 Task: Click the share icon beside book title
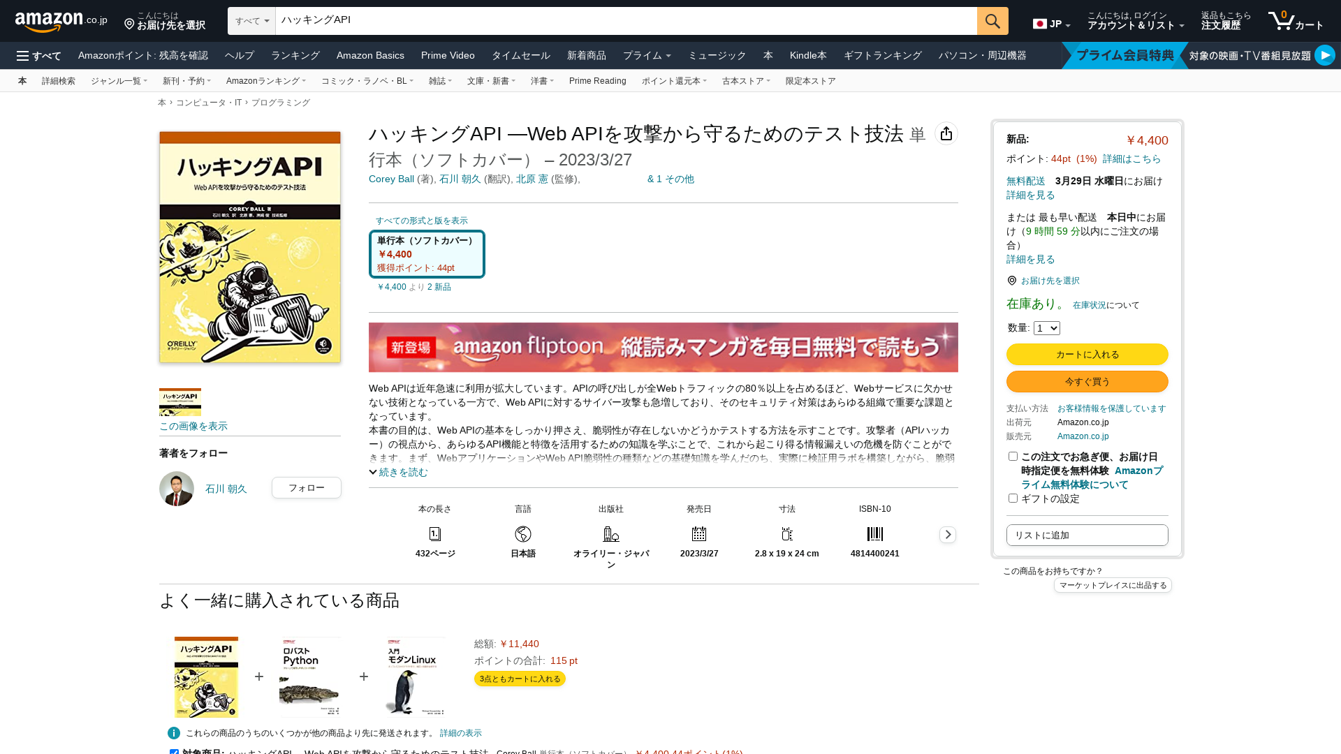point(946,133)
